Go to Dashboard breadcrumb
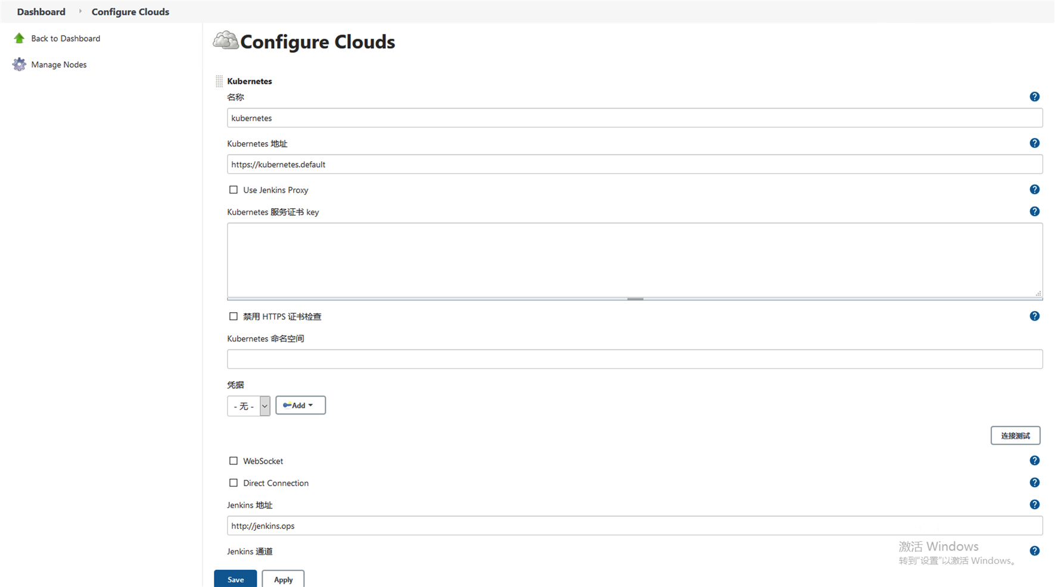The width and height of the screenshot is (1055, 587). click(41, 12)
